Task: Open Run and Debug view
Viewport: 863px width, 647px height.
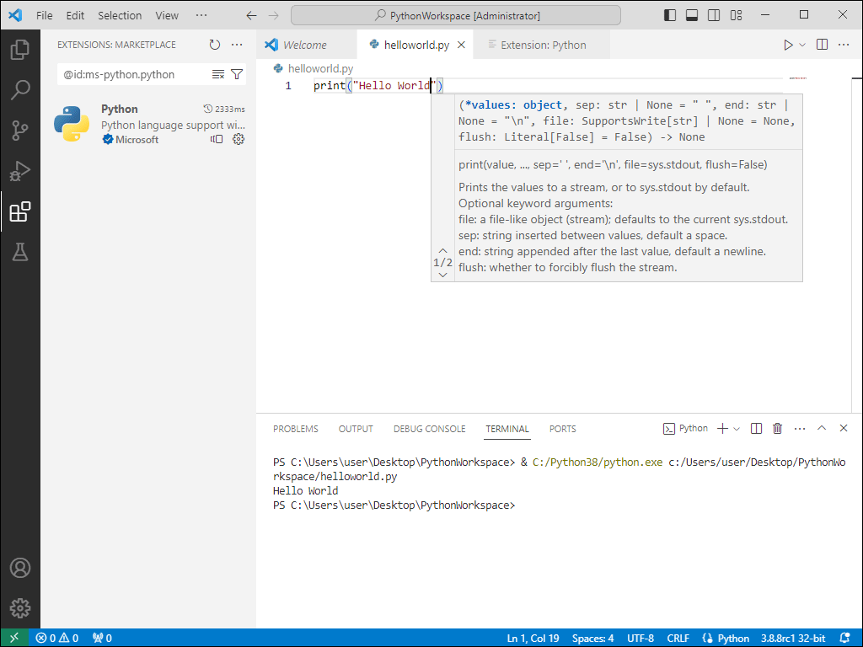Action: tap(20, 171)
